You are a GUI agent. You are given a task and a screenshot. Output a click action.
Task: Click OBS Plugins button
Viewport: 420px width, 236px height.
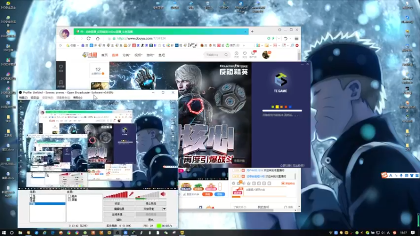pos(119,220)
